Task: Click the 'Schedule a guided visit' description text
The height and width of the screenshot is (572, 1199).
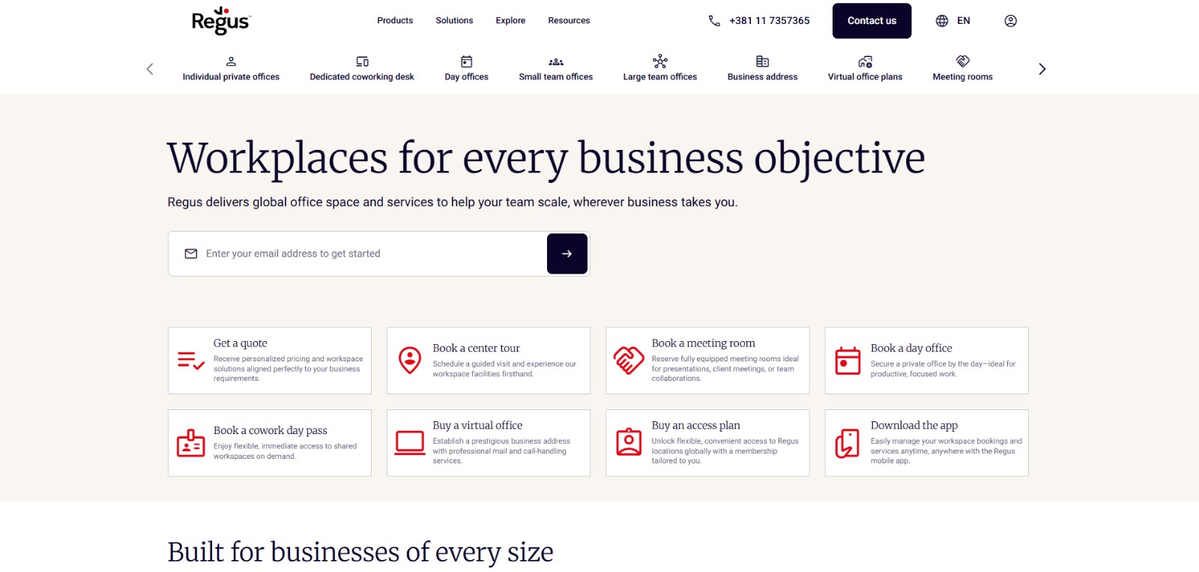Action: click(504, 369)
